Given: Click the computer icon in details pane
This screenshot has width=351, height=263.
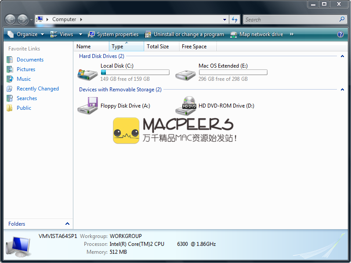Looking at the screenshot, I should coord(18,247).
